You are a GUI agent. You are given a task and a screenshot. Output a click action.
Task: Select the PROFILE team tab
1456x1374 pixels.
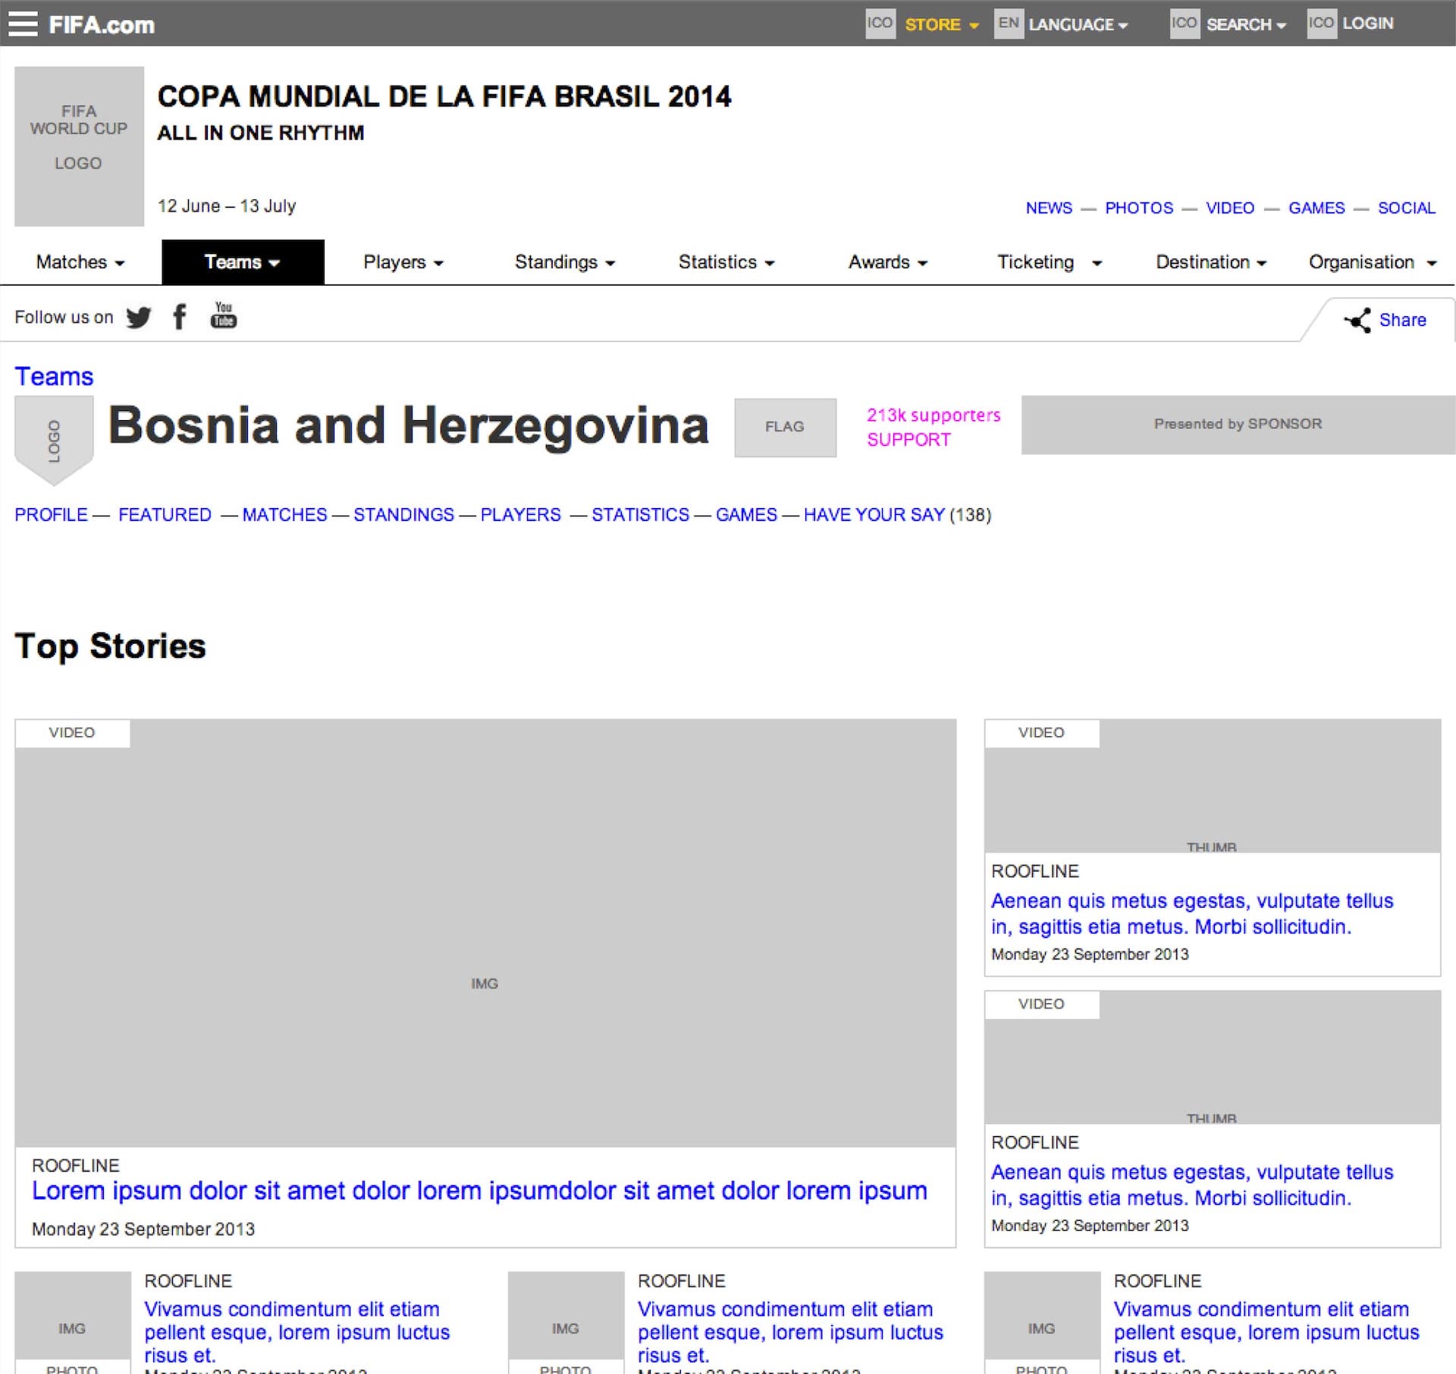click(51, 515)
